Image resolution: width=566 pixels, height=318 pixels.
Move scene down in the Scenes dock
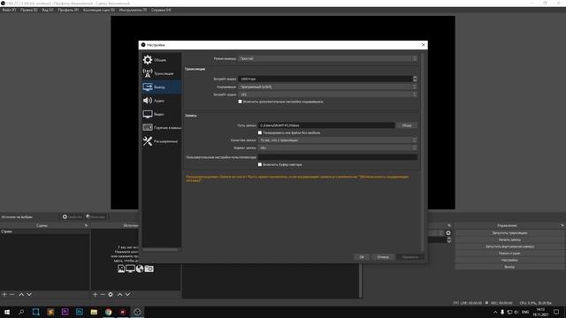pyautogui.click(x=29, y=294)
